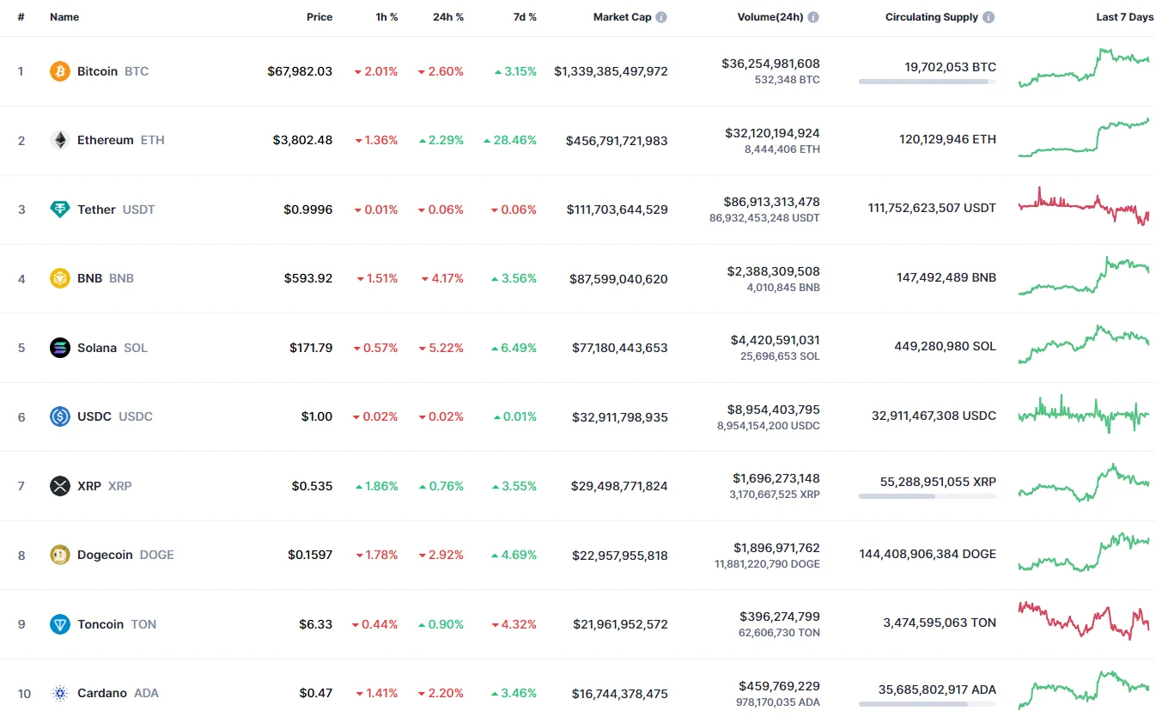Screen dimensions: 1174x717
Task: Click the Dogecoin logo icon
Action: [60, 555]
